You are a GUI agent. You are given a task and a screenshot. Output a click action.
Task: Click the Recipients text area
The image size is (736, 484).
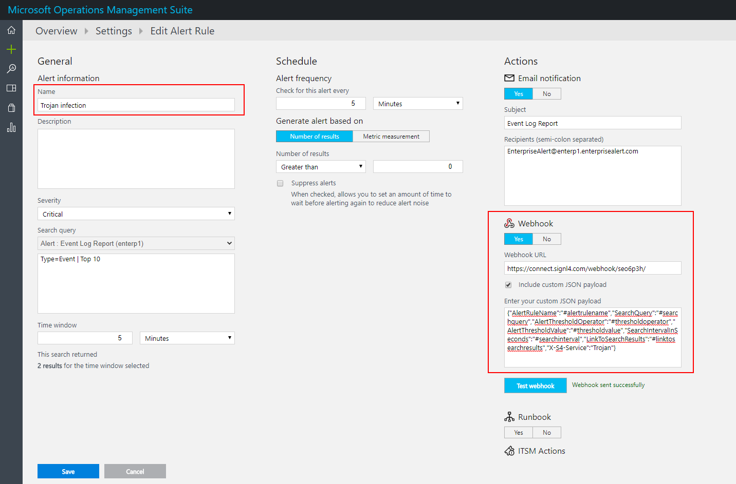tap(593, 176)
